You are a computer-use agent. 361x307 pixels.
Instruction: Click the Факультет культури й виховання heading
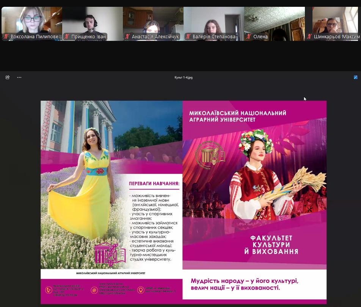pyautogui.click(x=271, y=245)
